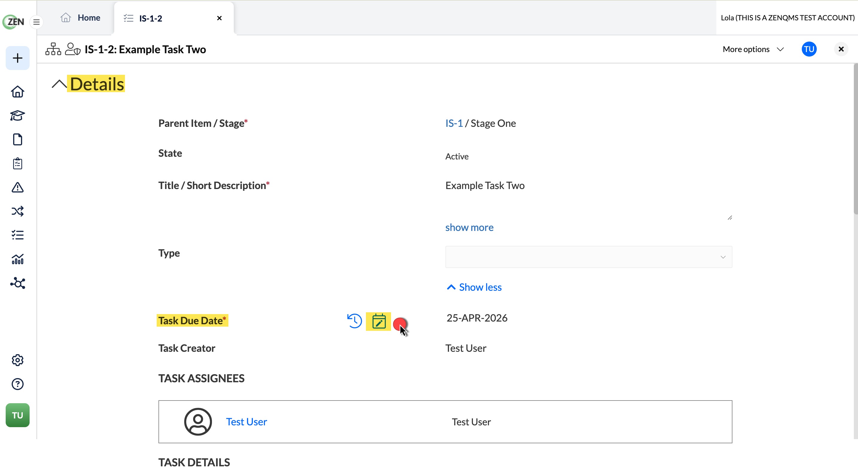Open the clipboard checklist icon in sidebar
This screenshot has width=858, height=475.
pos(18,163)
